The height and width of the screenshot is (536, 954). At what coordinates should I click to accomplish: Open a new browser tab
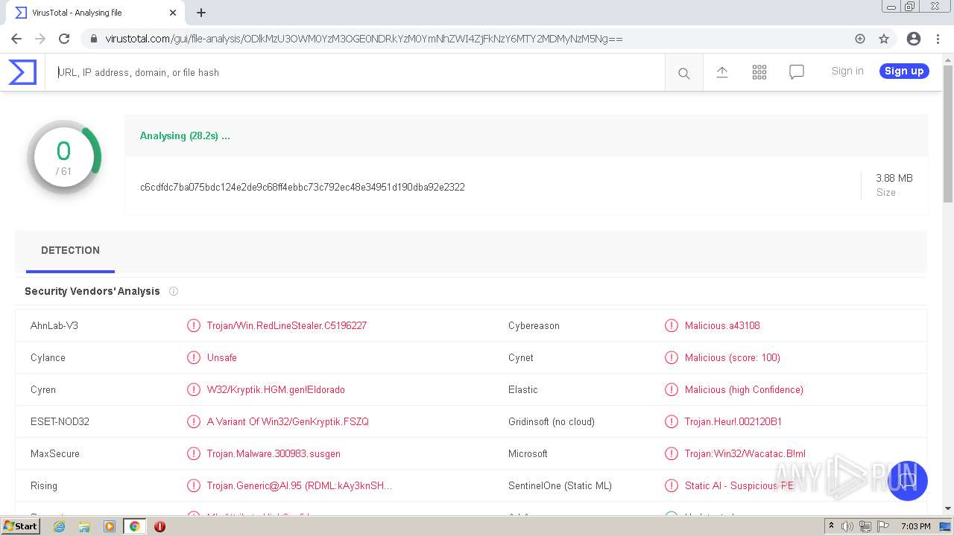[x=201, y=13]
